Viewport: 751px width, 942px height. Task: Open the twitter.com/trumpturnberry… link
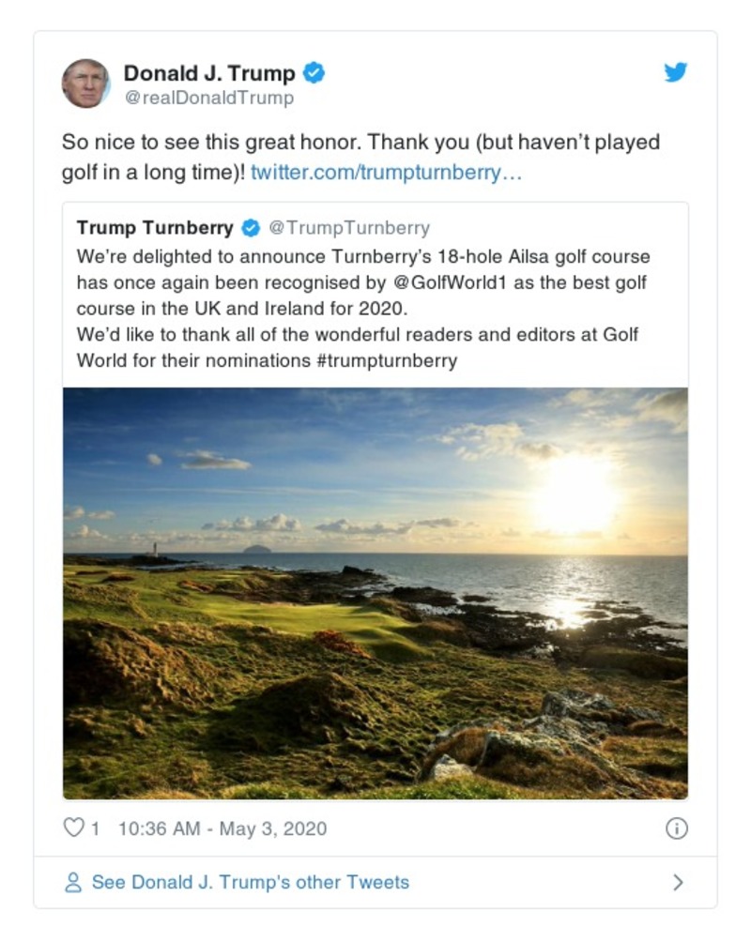(386, 174)
